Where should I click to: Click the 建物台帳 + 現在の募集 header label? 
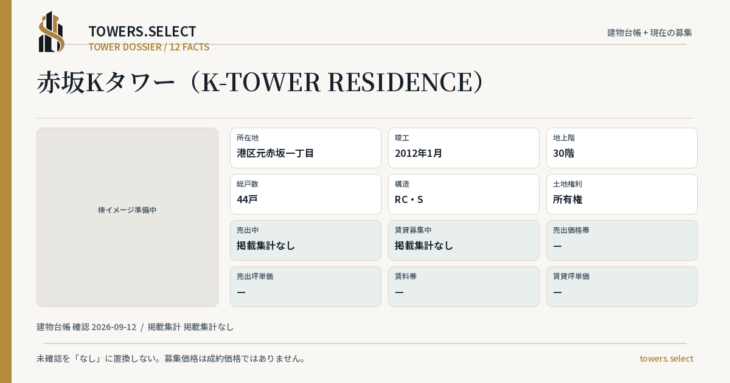coord(649,33)
